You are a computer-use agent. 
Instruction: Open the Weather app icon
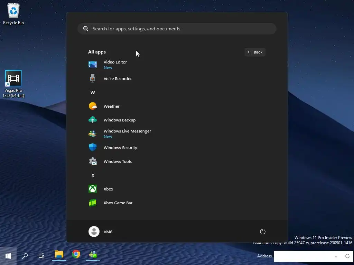tap(93, 106)
